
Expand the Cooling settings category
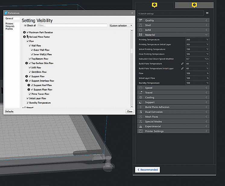pos(173,98)
